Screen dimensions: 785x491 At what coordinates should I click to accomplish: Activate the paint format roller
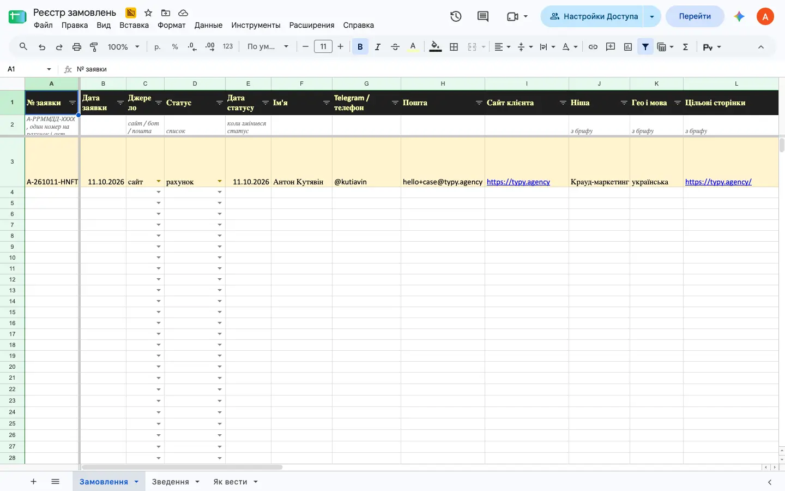pos(94,47)
